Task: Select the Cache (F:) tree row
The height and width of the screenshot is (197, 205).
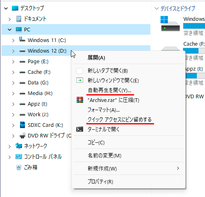Action: click(x=36, y=72)
